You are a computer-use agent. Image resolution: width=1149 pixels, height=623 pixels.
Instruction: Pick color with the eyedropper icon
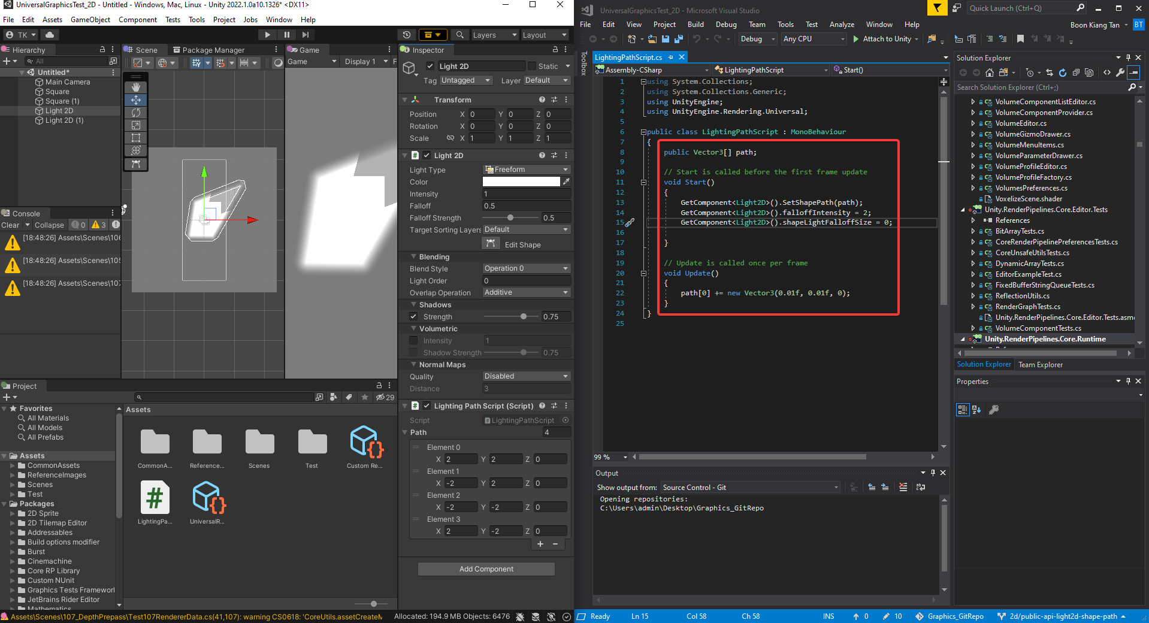pos(566,182)
